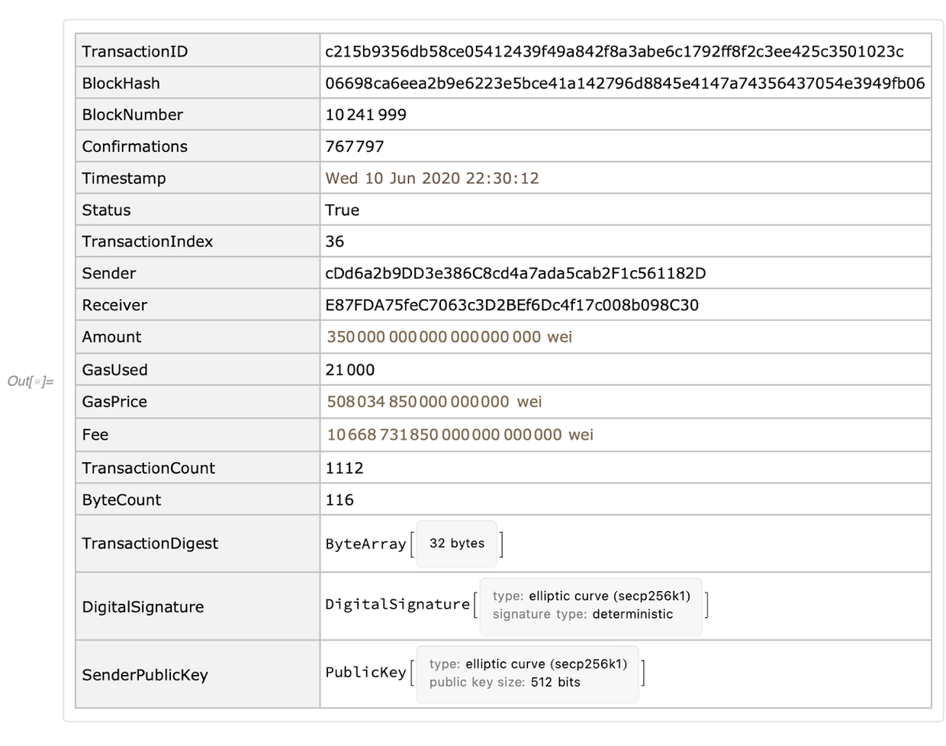The width and height of the screenshot is (946, 746).
Task: Click the Amount quantity in wei
Action: 449,337
